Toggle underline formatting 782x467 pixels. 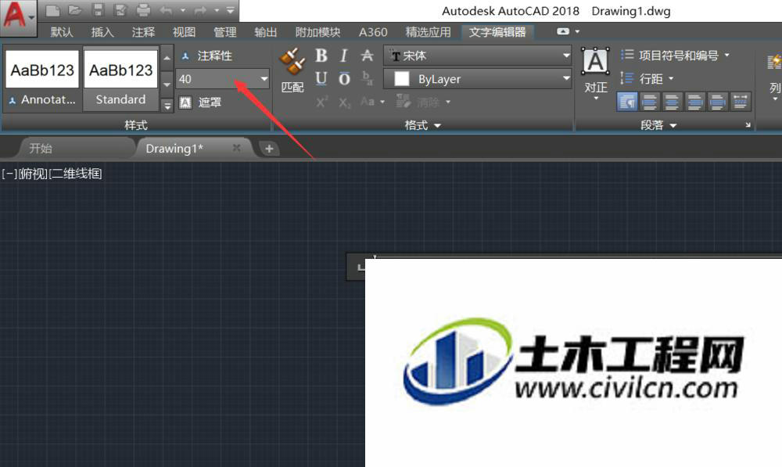pos(321,78)
